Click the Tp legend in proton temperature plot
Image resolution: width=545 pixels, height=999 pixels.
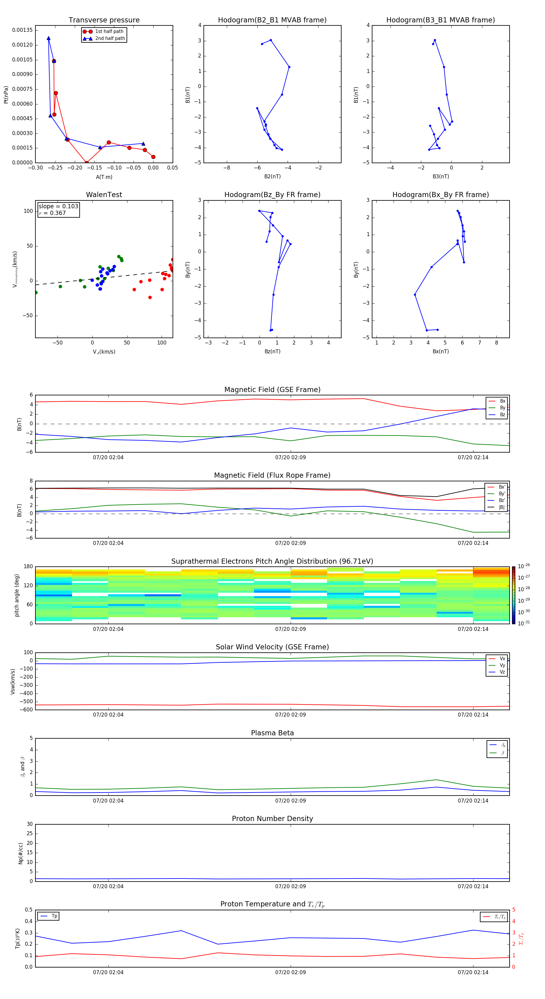(48, 916)
